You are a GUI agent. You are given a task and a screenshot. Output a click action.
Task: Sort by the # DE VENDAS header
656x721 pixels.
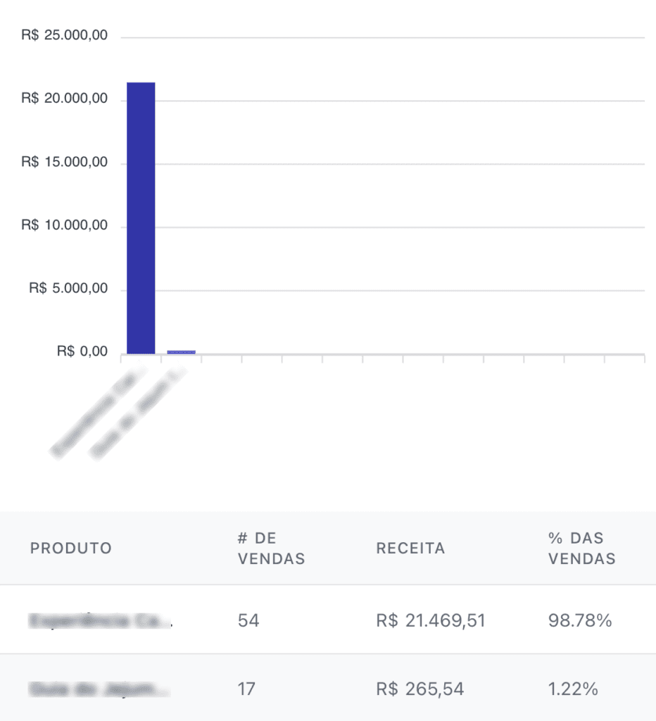point(271,548)
